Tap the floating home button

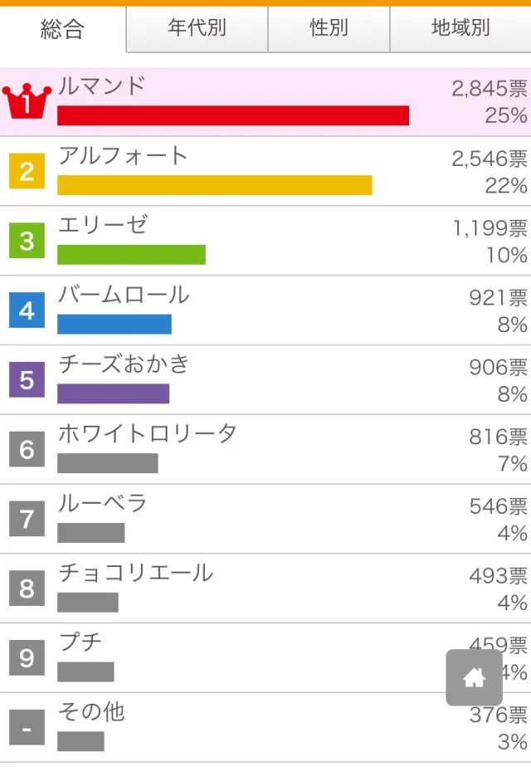click(x=474, y=677)
